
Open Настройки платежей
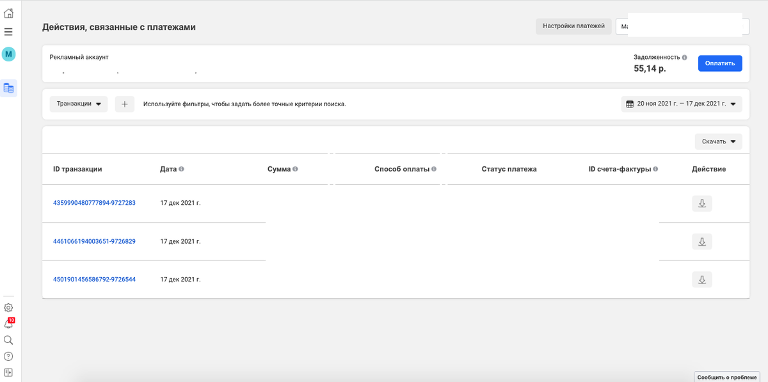[x=573, y=26]
